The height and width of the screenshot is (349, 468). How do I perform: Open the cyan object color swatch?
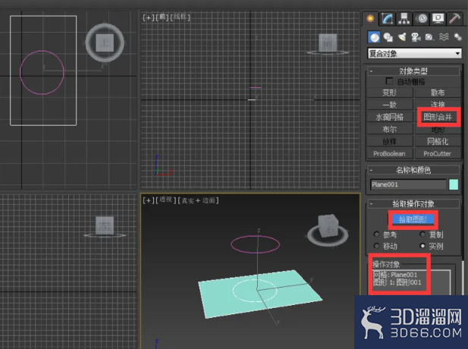454,184
